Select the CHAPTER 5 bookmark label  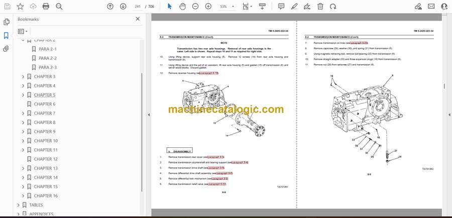(45, 95)
